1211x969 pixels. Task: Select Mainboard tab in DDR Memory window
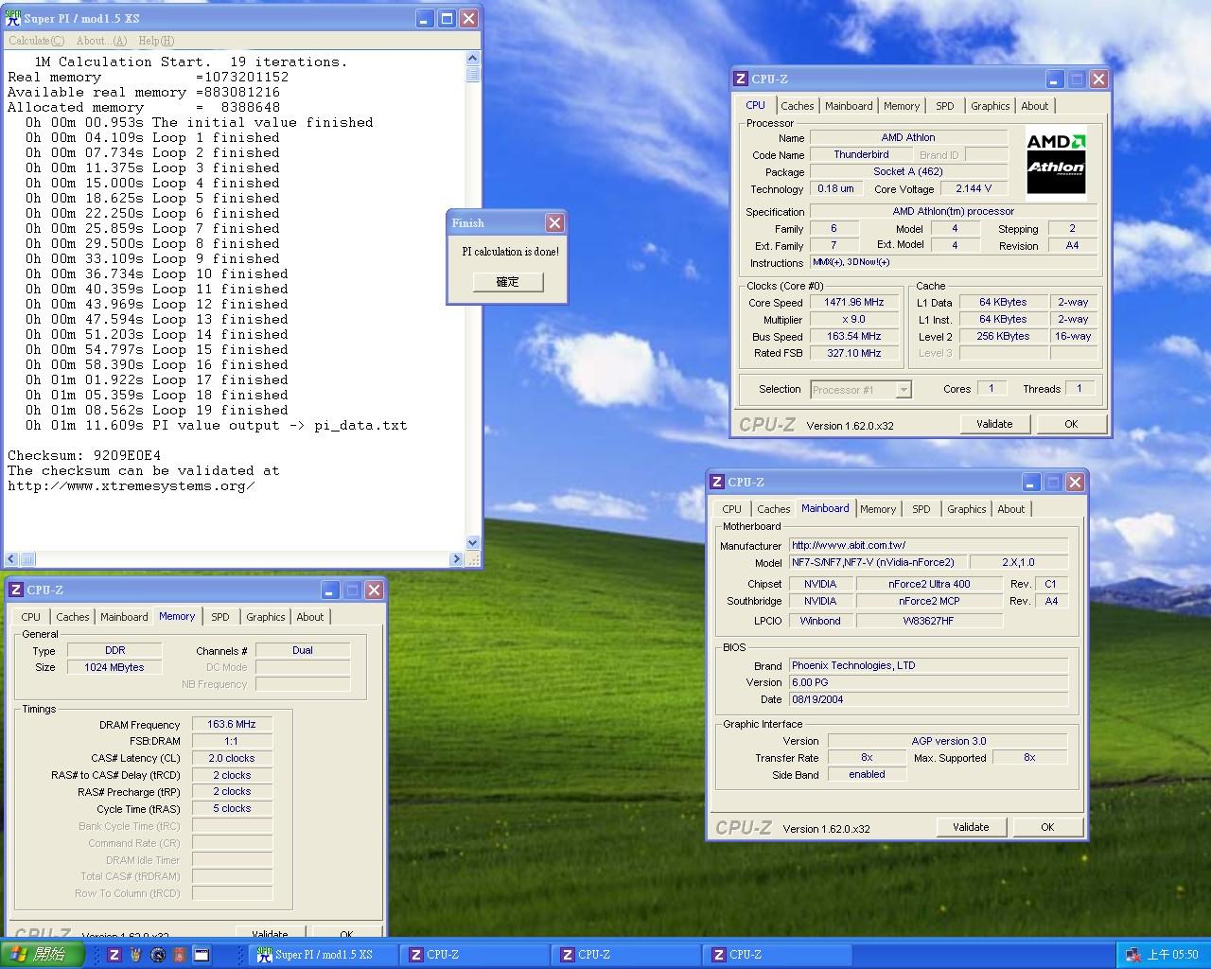point(124,617)
